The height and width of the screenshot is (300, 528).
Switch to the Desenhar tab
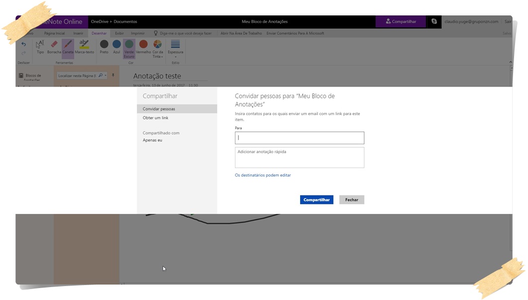tap(99, 33)
